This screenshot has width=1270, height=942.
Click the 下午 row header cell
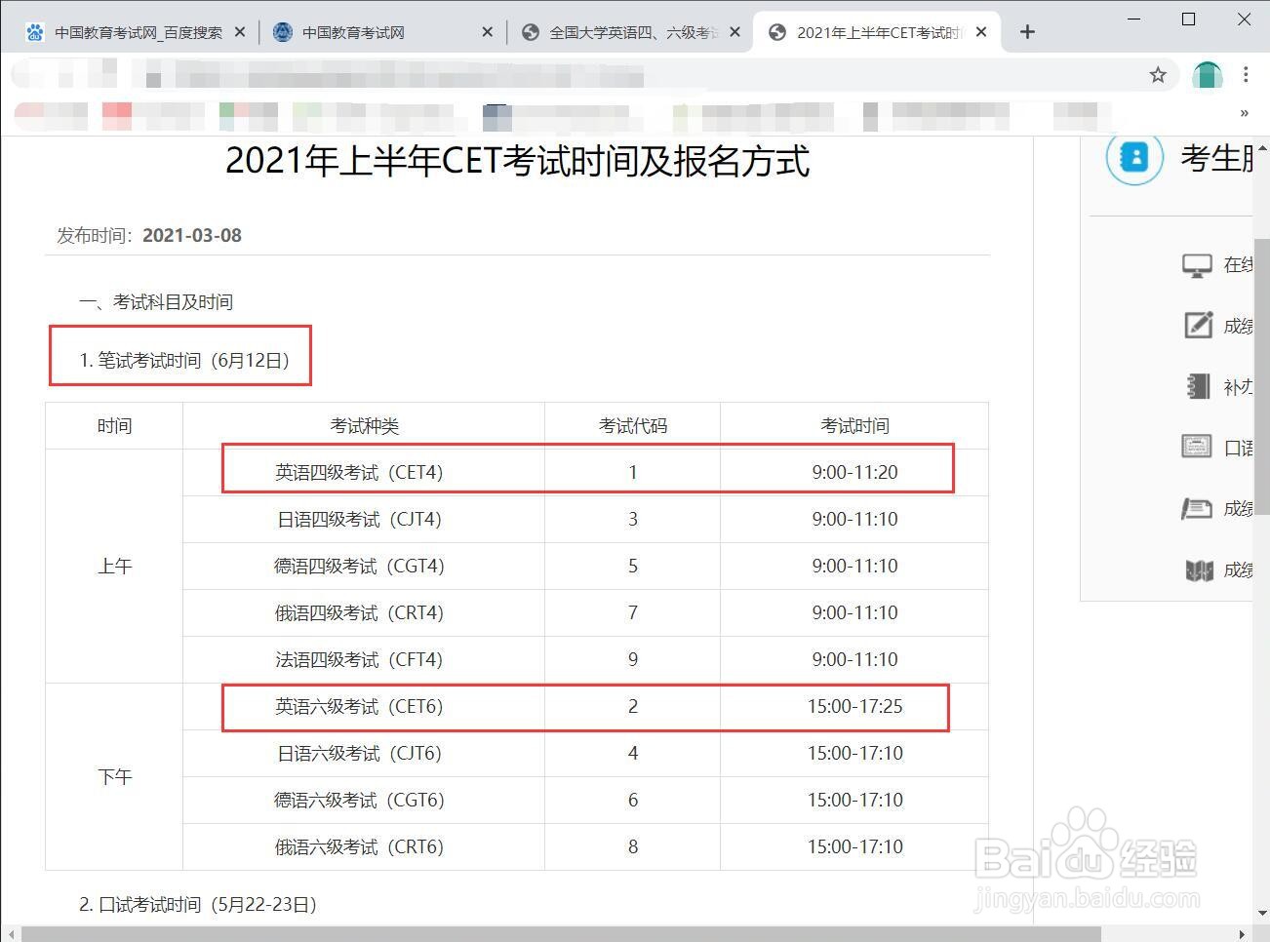pyautogui.click(x=114, y=777)
